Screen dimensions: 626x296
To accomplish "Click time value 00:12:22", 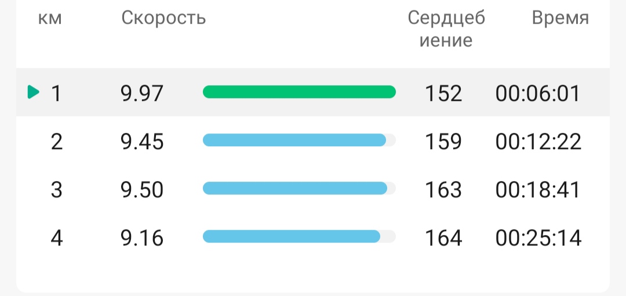I will pyautogui.click(x=538, y=142).
